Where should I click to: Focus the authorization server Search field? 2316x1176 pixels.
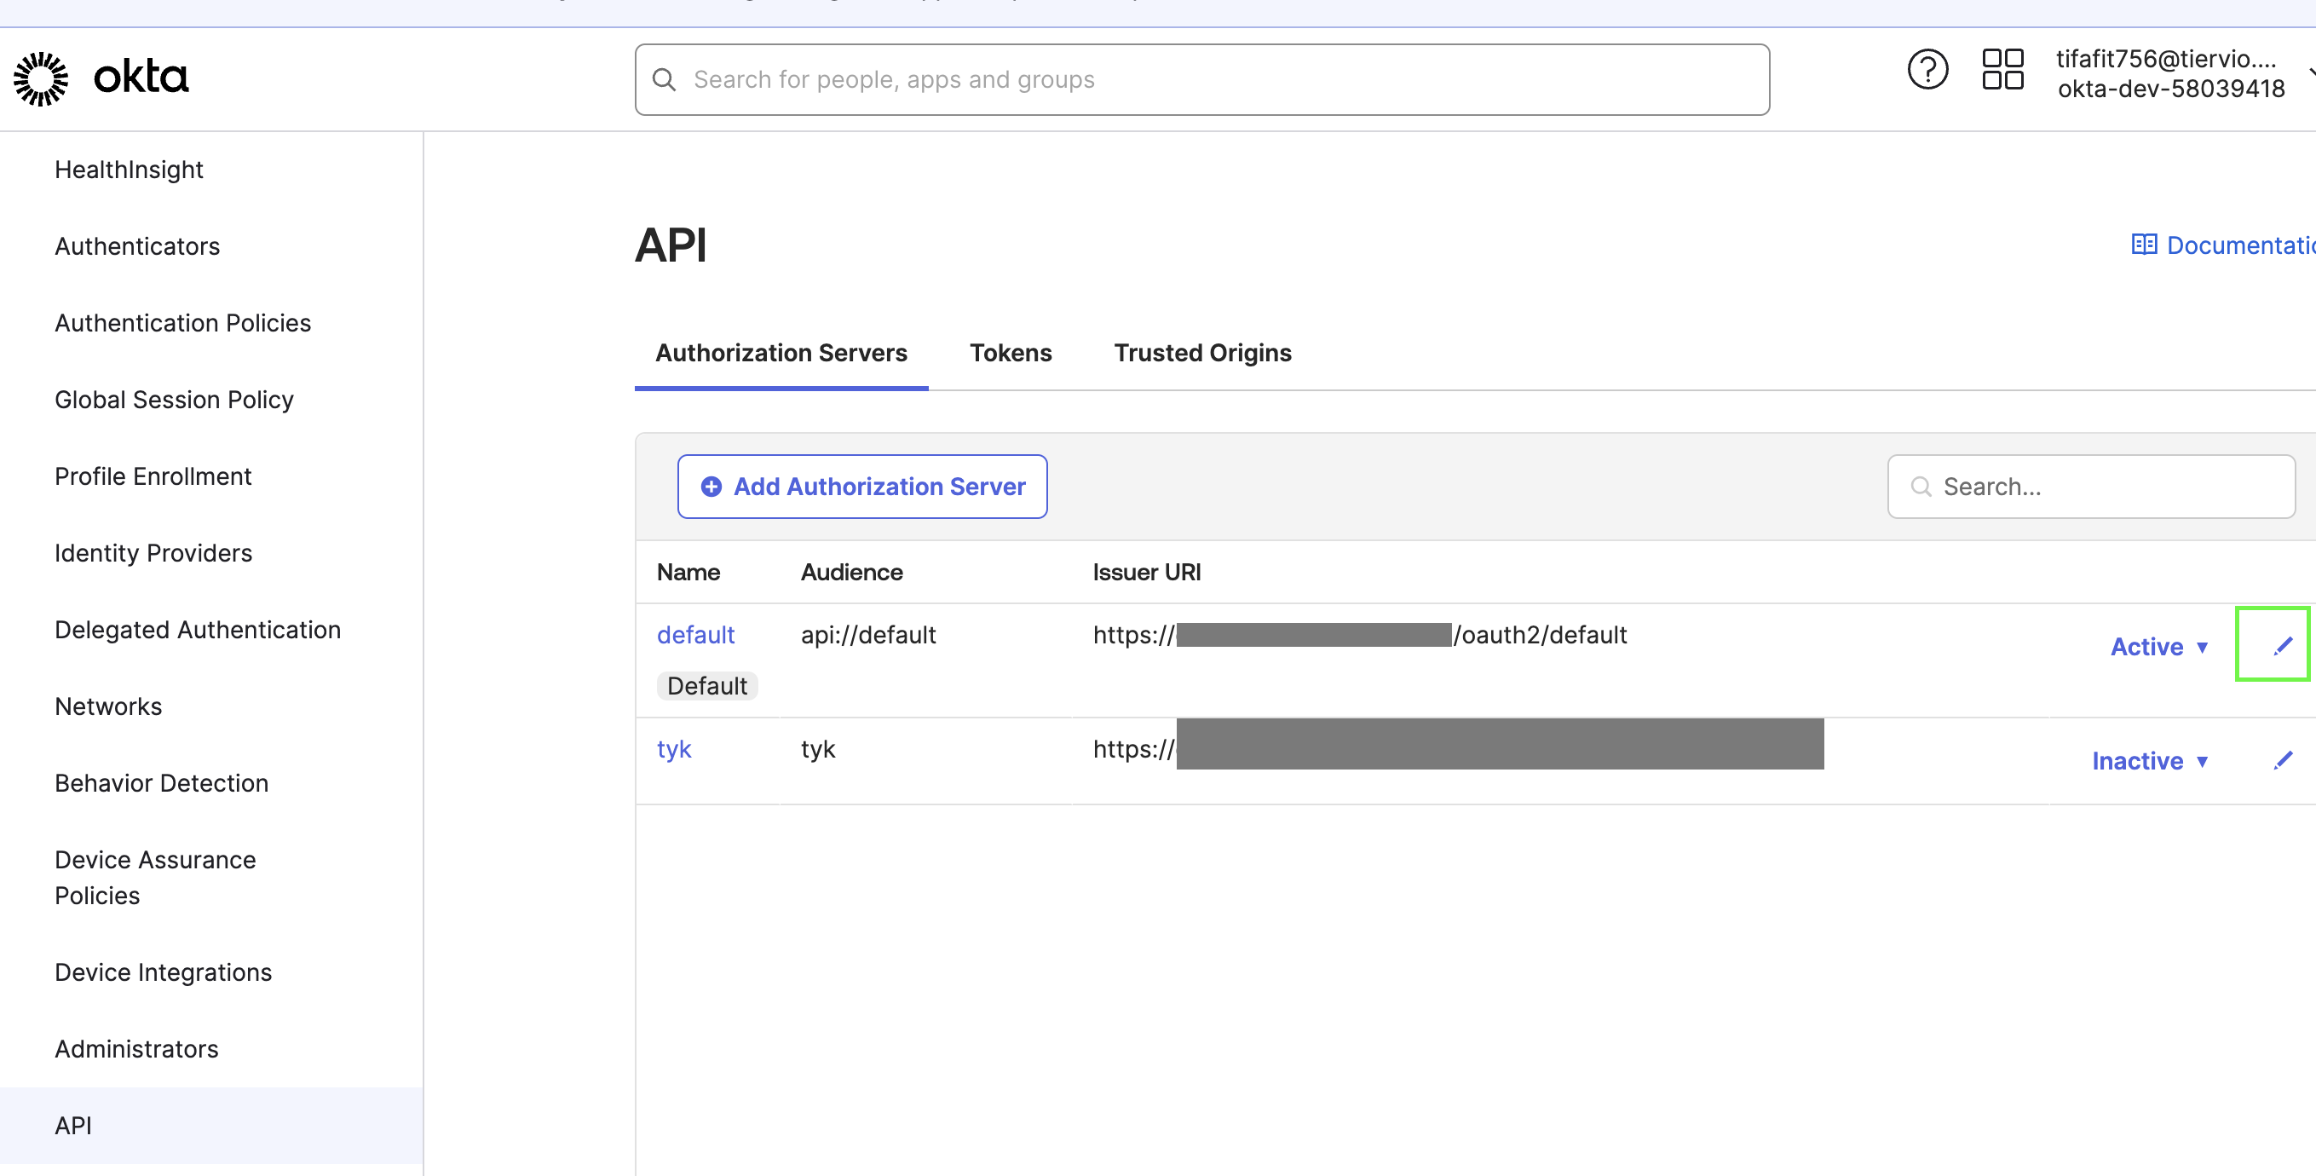click(2091, 487)
